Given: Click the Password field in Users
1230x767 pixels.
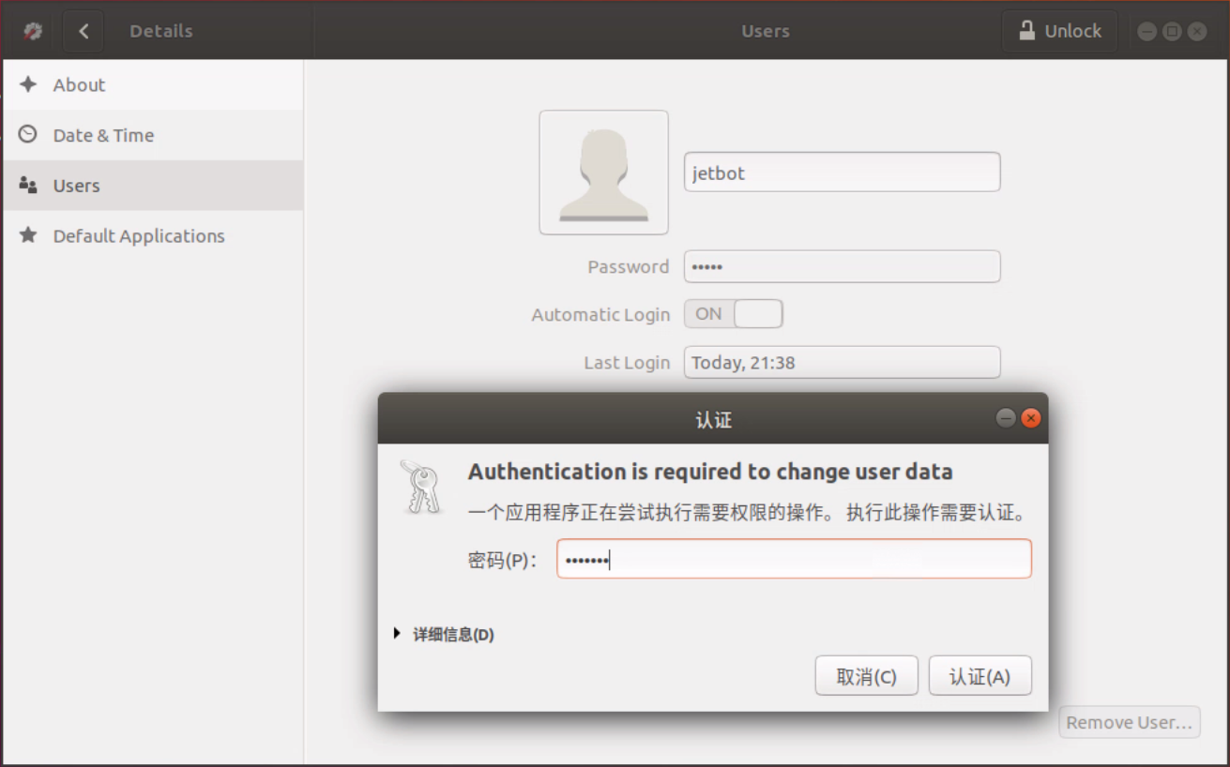Looking at the screenshot, I should (842, 266).
